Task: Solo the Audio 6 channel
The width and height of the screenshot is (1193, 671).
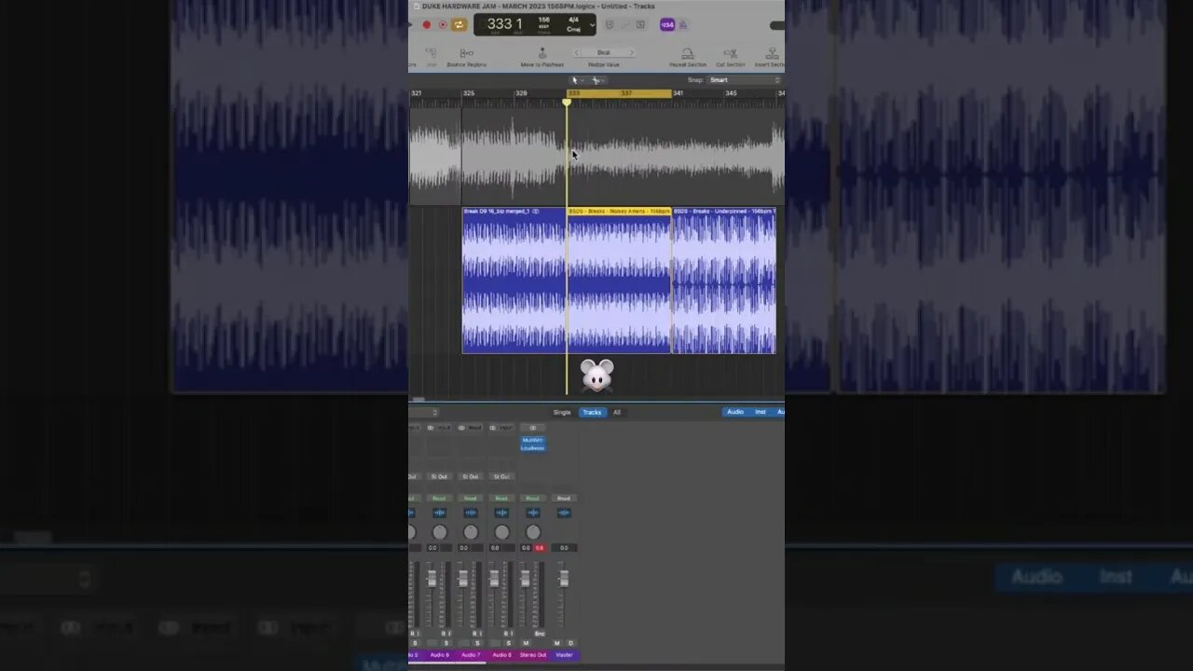Action: pos(446,643)
